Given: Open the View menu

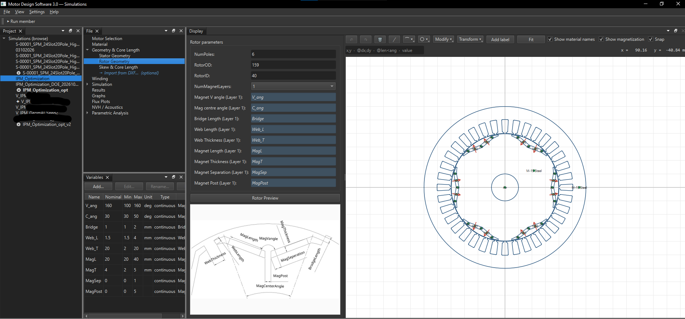Looking at the screenshot, I should click(x=20, y=12).
